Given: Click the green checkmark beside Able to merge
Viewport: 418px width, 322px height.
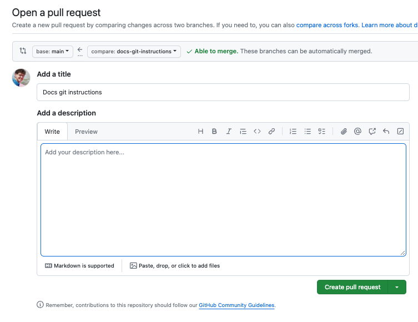Looking at the screenshot, I should click(189, 52).
